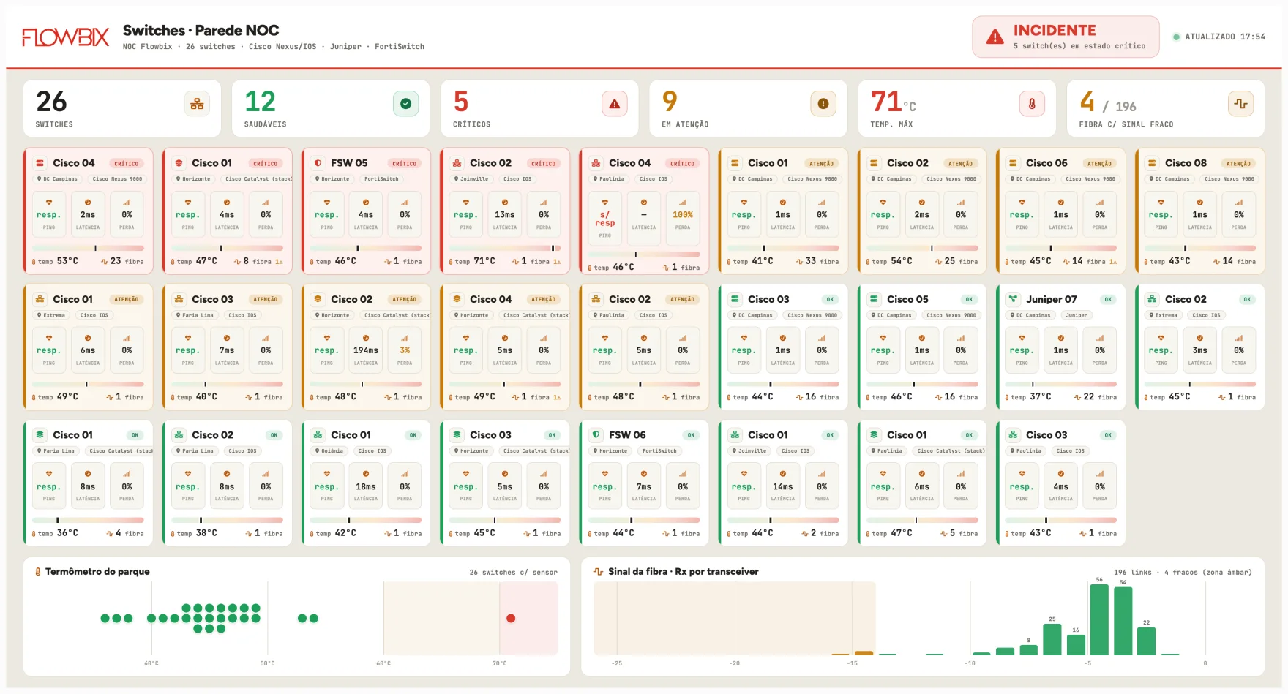Click the device icon on the Juniper 07 card
Screen dimensions: 1288x694
1013,299
